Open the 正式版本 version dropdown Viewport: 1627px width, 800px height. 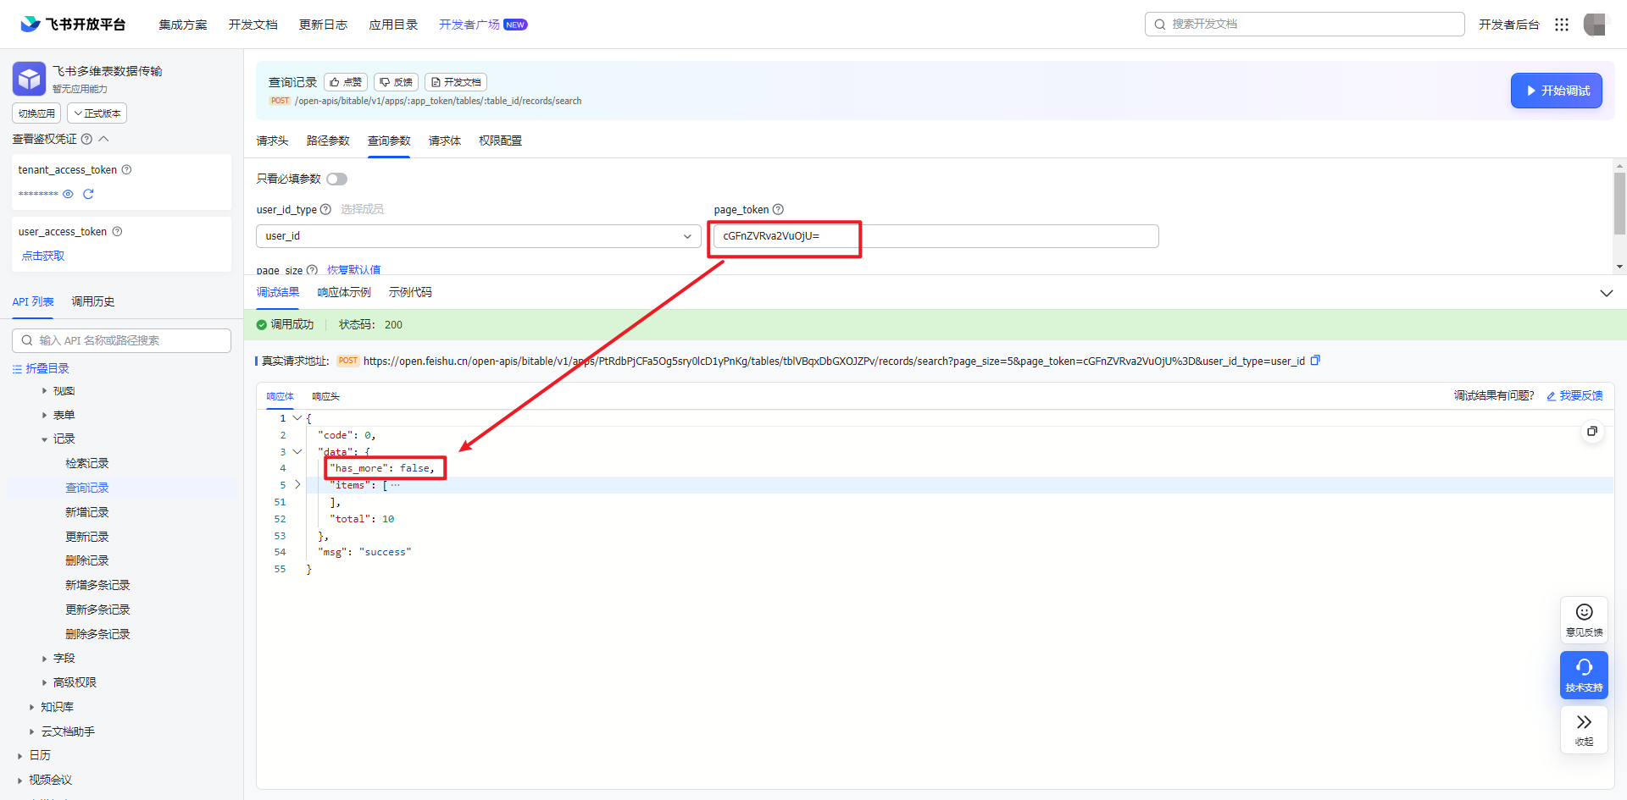coord(97,113)
